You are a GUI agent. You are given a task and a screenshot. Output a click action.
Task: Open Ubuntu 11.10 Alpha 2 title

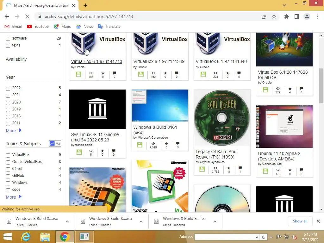(279, 156)
